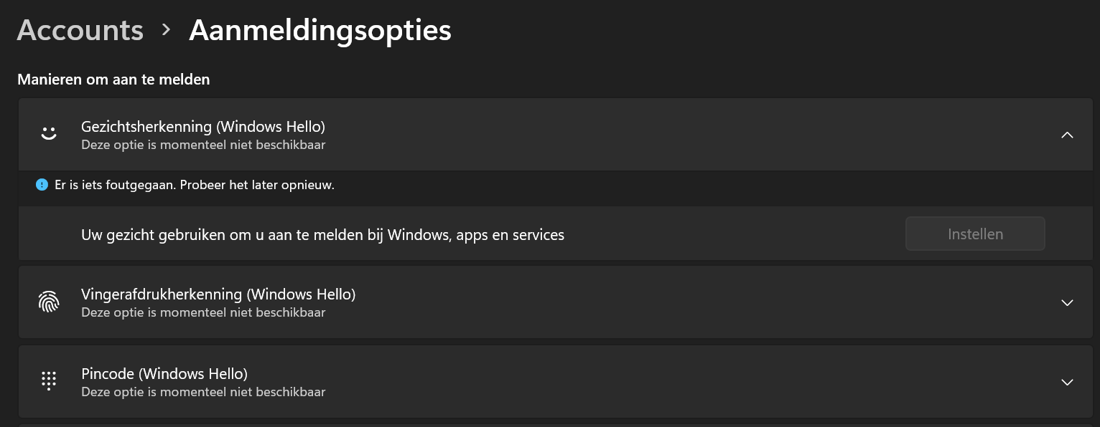Click the unavailable notice under Pincode

tap(203, 392)
